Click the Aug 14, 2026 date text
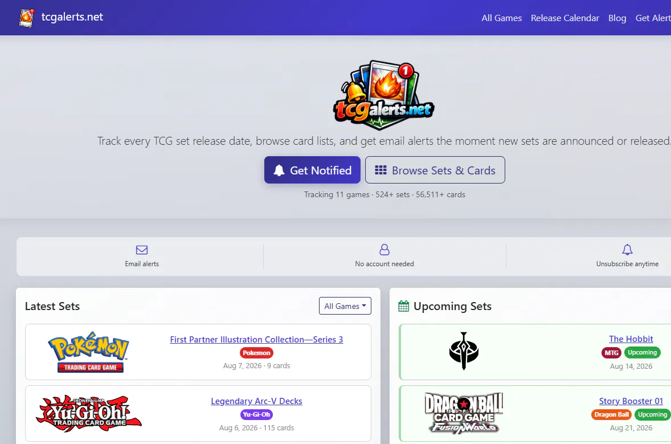This screenshot has width=671, height=444. coord(631,366)
